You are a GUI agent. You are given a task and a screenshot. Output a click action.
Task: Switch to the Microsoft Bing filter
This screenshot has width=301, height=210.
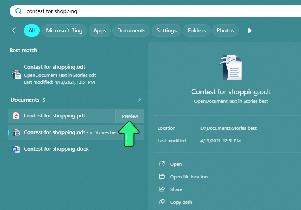[x=64, y=30]
